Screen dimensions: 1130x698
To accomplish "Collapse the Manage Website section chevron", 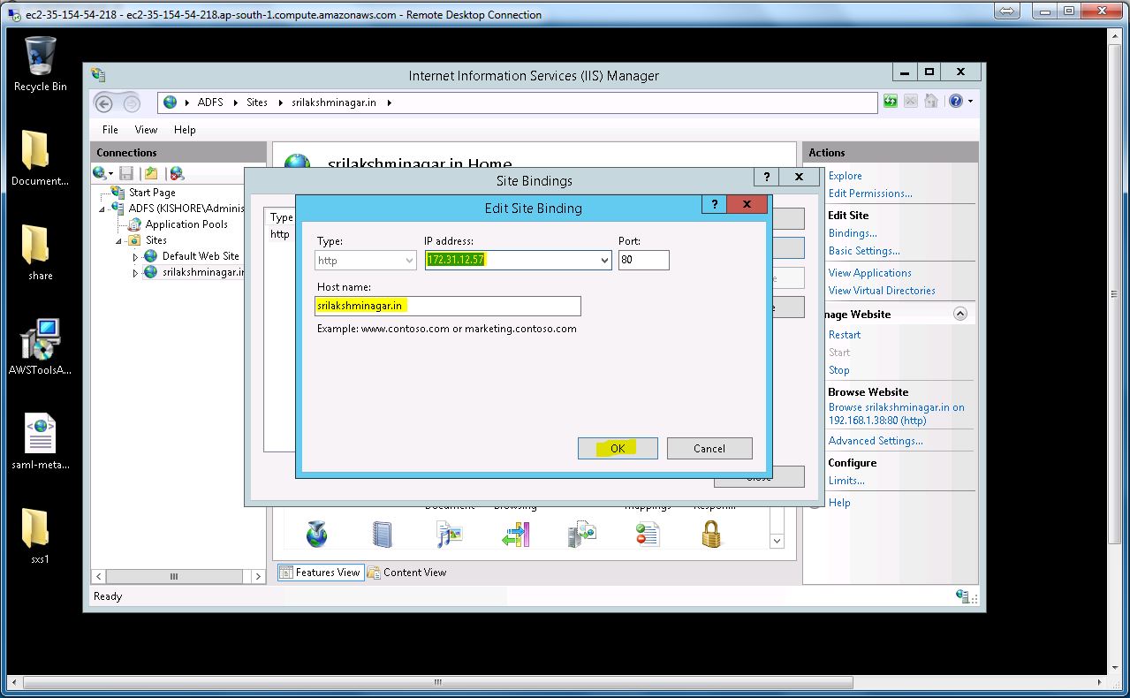I will (x=960, y=315).
